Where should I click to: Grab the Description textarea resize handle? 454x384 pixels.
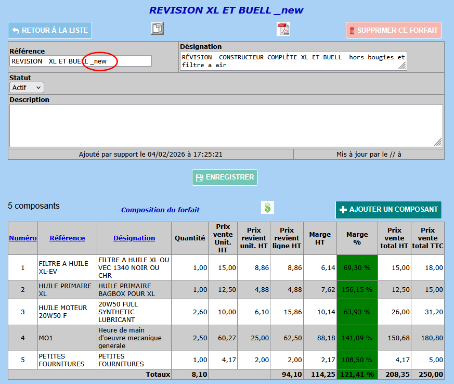tap(438, 142)
